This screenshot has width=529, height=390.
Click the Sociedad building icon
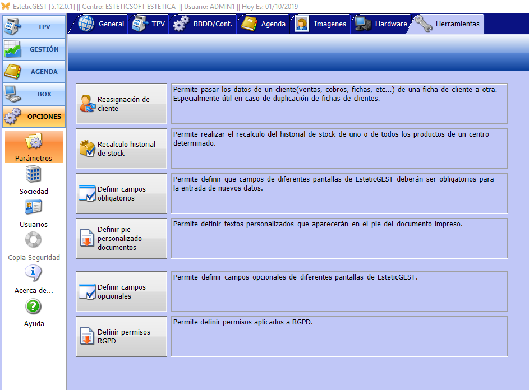tap(33, 174)
